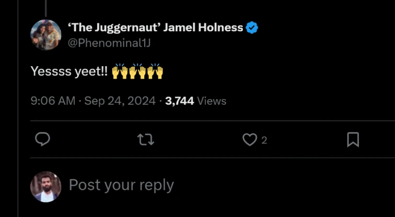Like the tweet with the heart icon
Image resolution: width=395 pixels, height=217 pixels.
(250, 139)
